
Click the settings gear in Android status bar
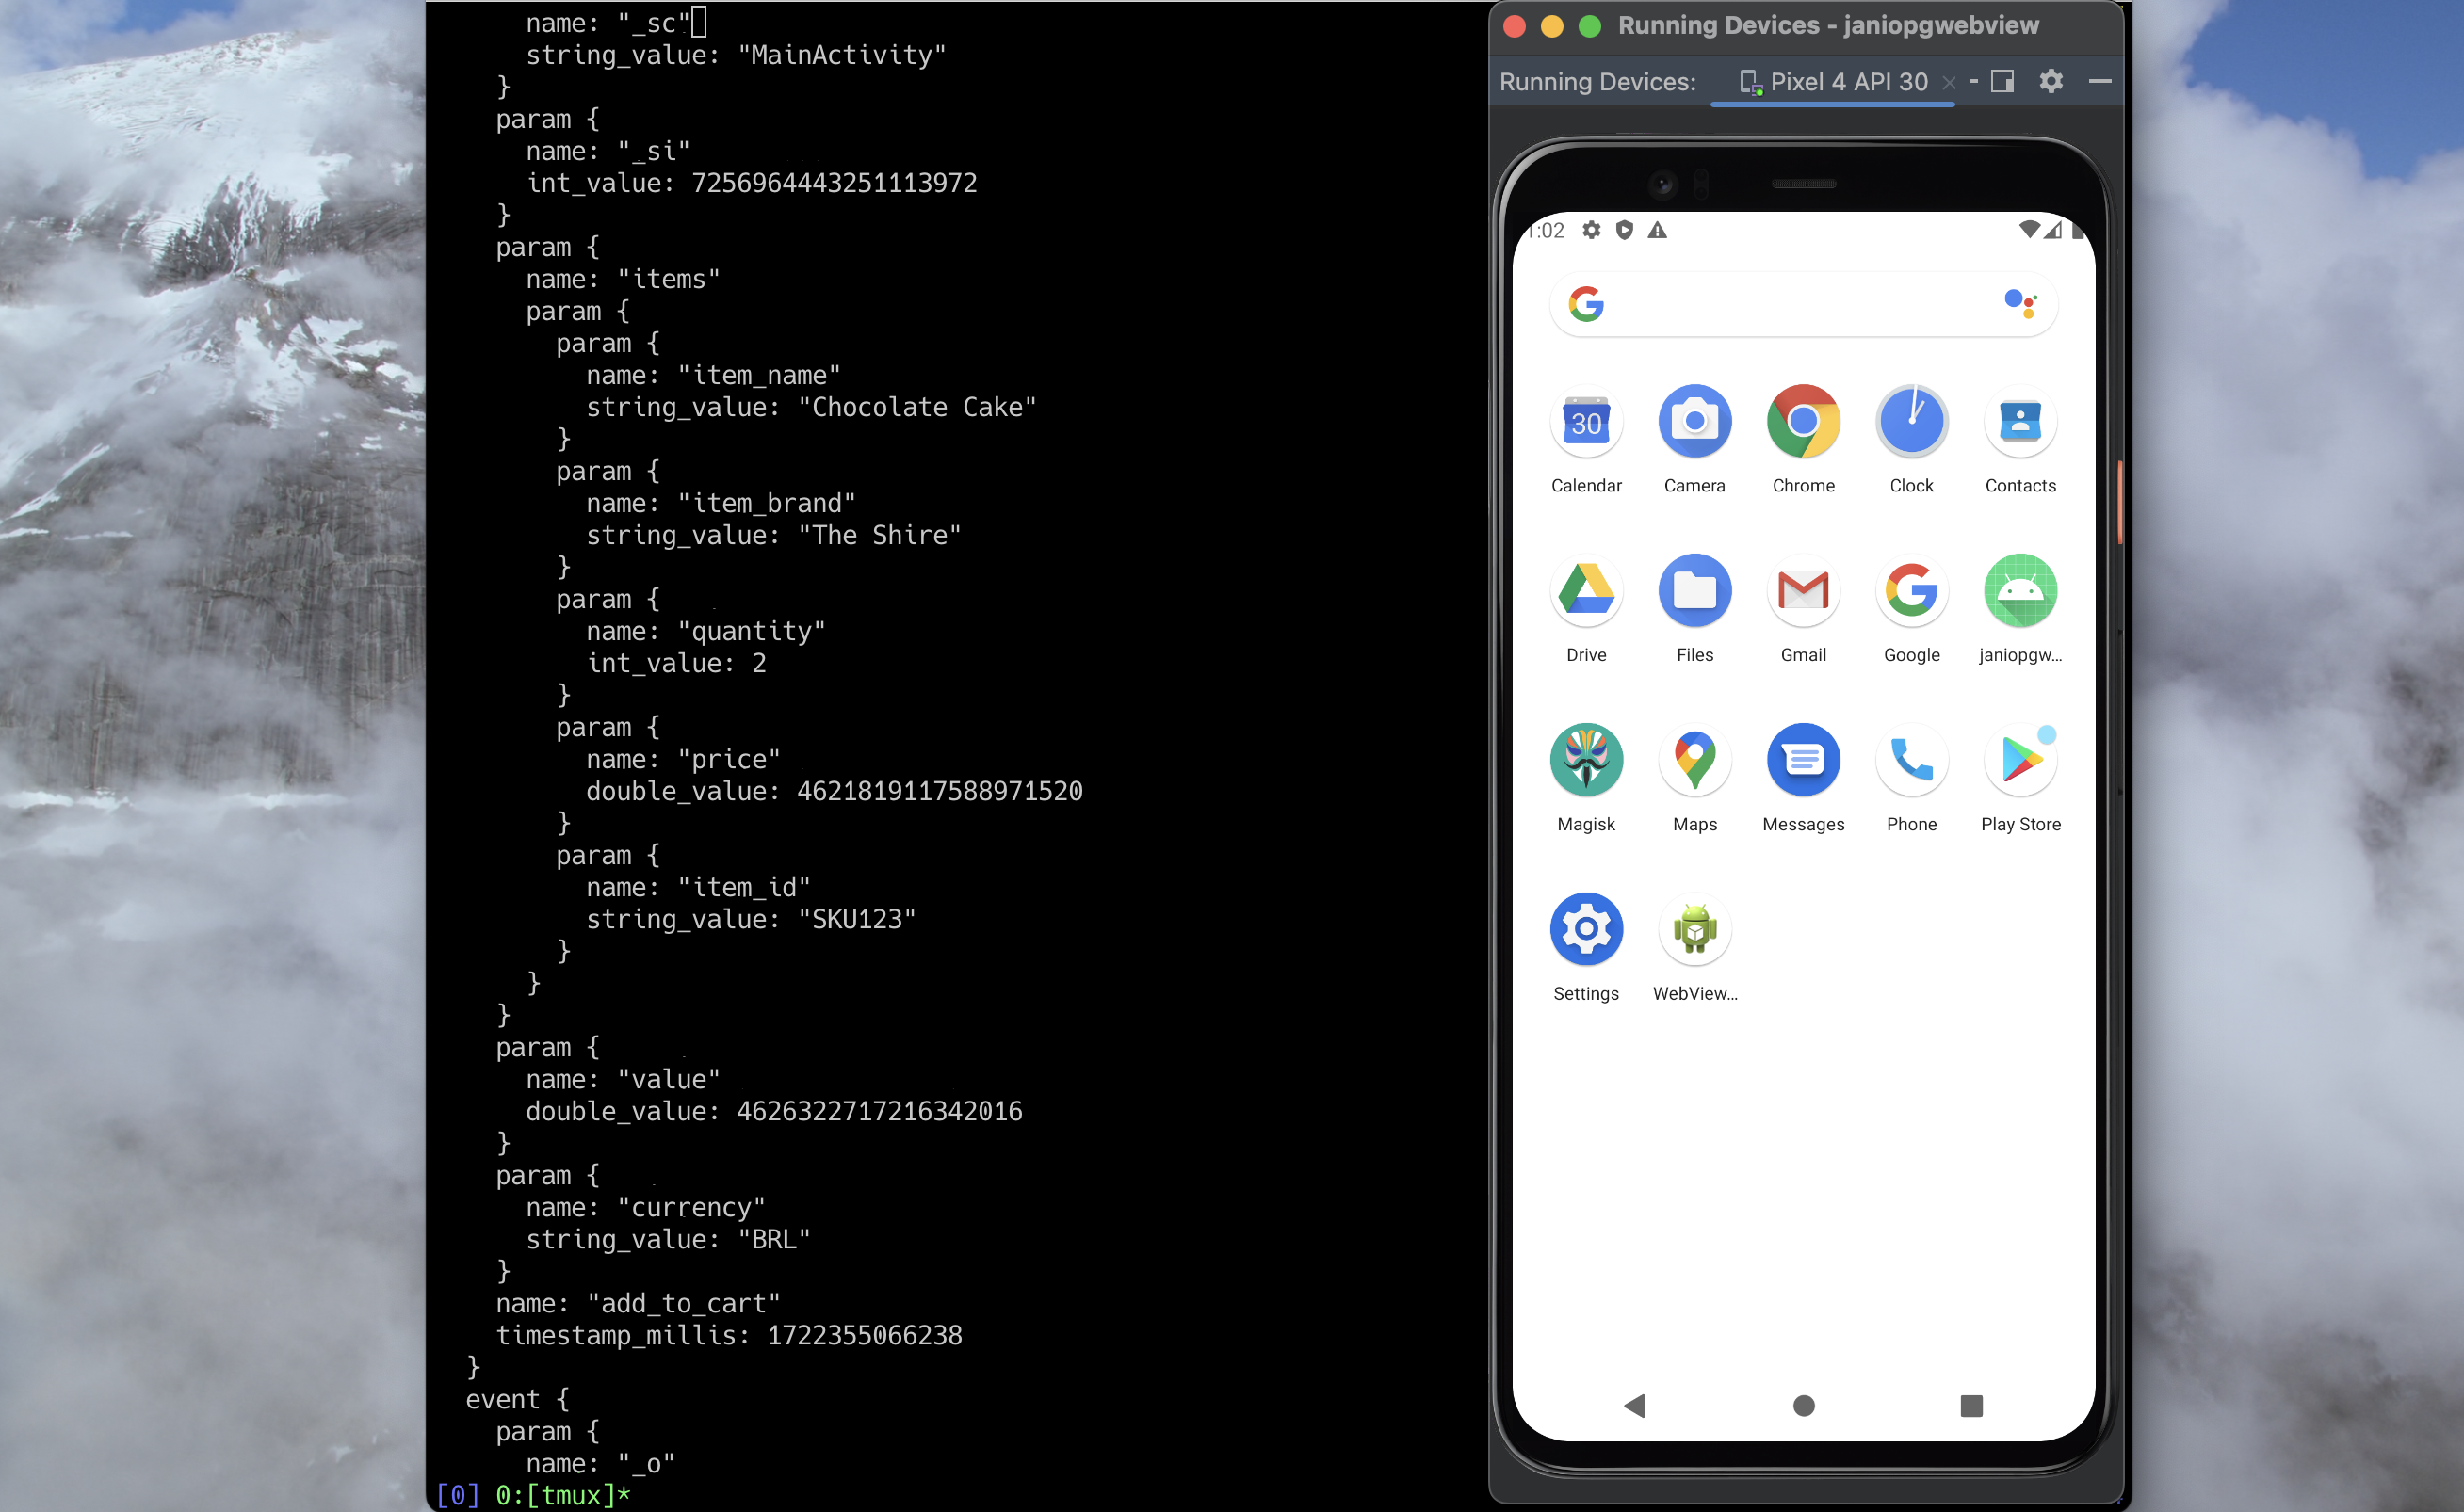1591,230
